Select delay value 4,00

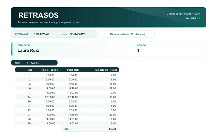[x=113, y=75]
